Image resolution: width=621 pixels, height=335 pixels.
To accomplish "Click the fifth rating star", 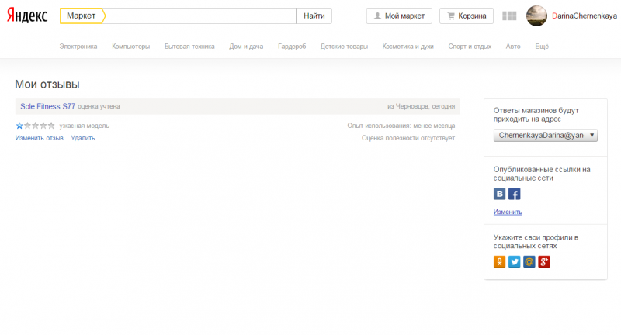I will point(51,126).
